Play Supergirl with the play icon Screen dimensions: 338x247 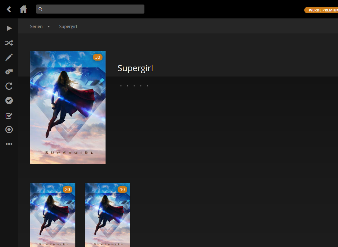(x=9, y=28)
